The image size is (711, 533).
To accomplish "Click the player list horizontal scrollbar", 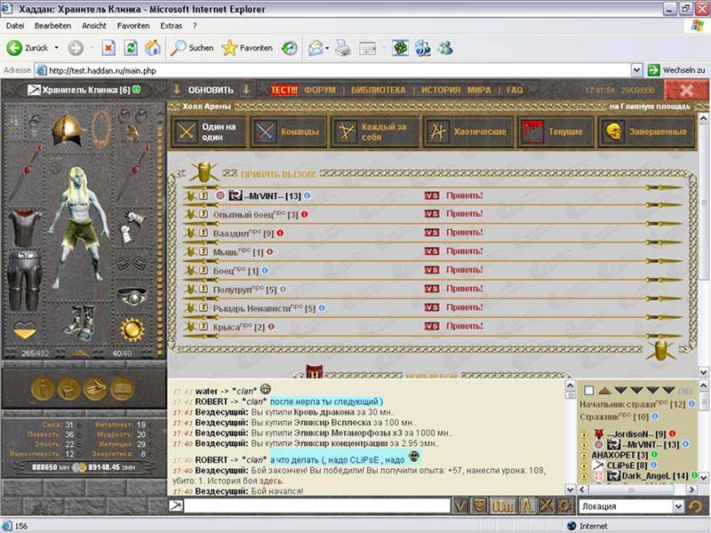I will click(637, 489).
